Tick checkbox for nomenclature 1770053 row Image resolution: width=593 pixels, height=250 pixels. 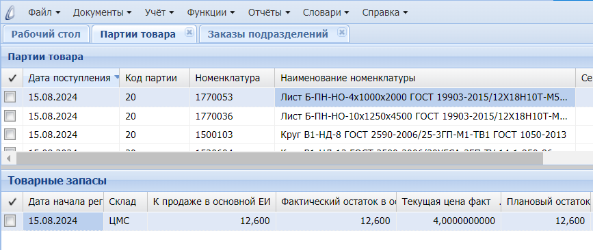pyautogui.click(x=10, y=98)
